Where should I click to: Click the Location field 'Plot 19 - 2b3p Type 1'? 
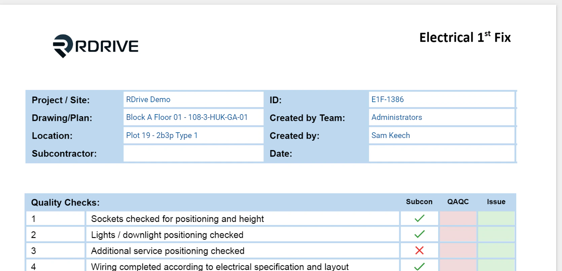[x=194, y=135]
